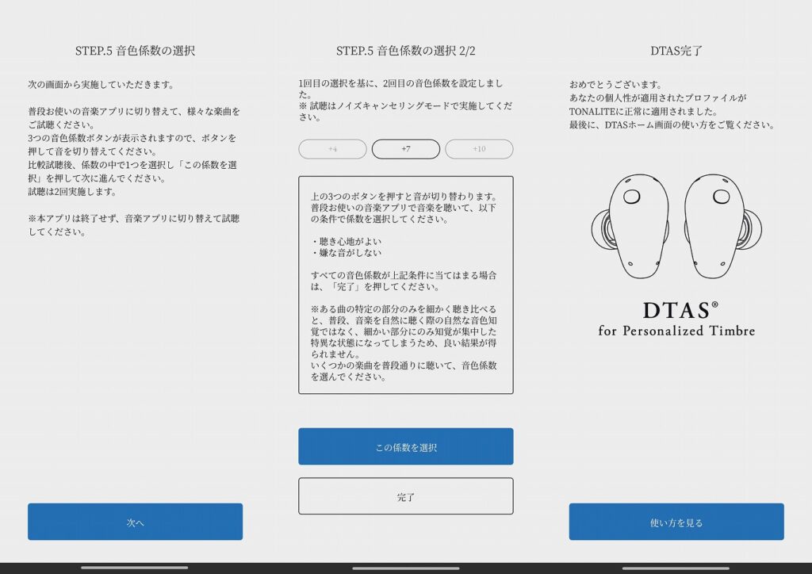The width and height of the screenshot is (812, 574).
Task: Choose the +7 timbre coefficient option
Action: click(x=405, y=149)
